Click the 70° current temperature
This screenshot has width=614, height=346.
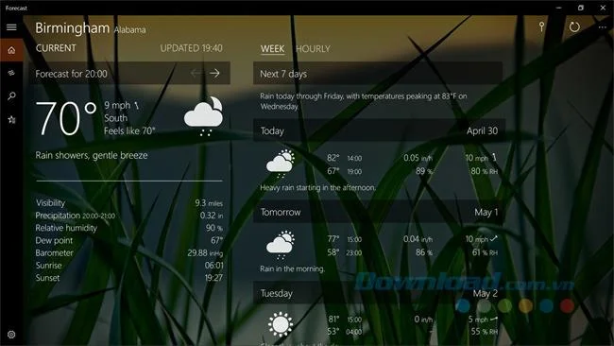click(66, 118)
